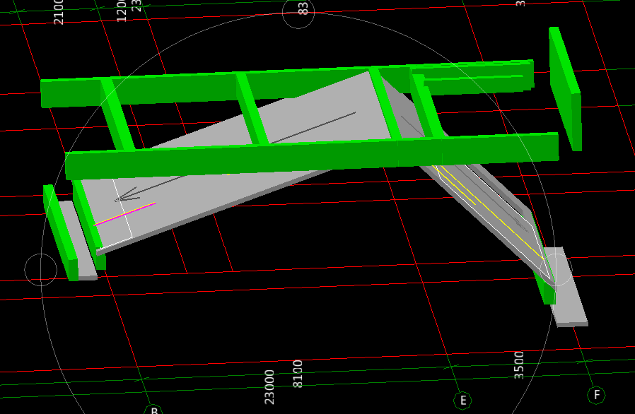Select the long front green beam
This screenshot has width=635, height=414.
tap(312, 156)
